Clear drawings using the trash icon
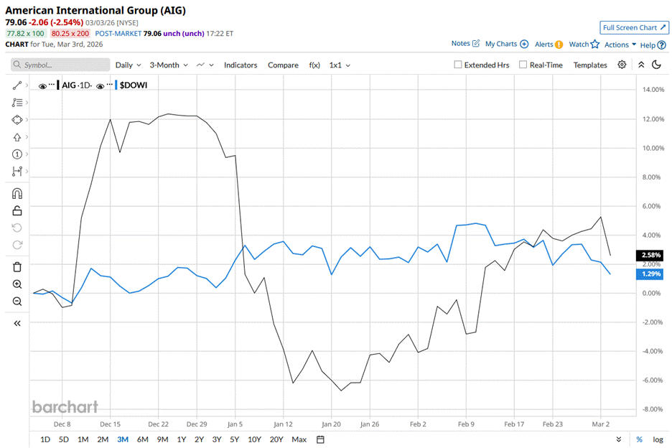The width and height of the screenshot is (672, 448). [x=16, y=266]
